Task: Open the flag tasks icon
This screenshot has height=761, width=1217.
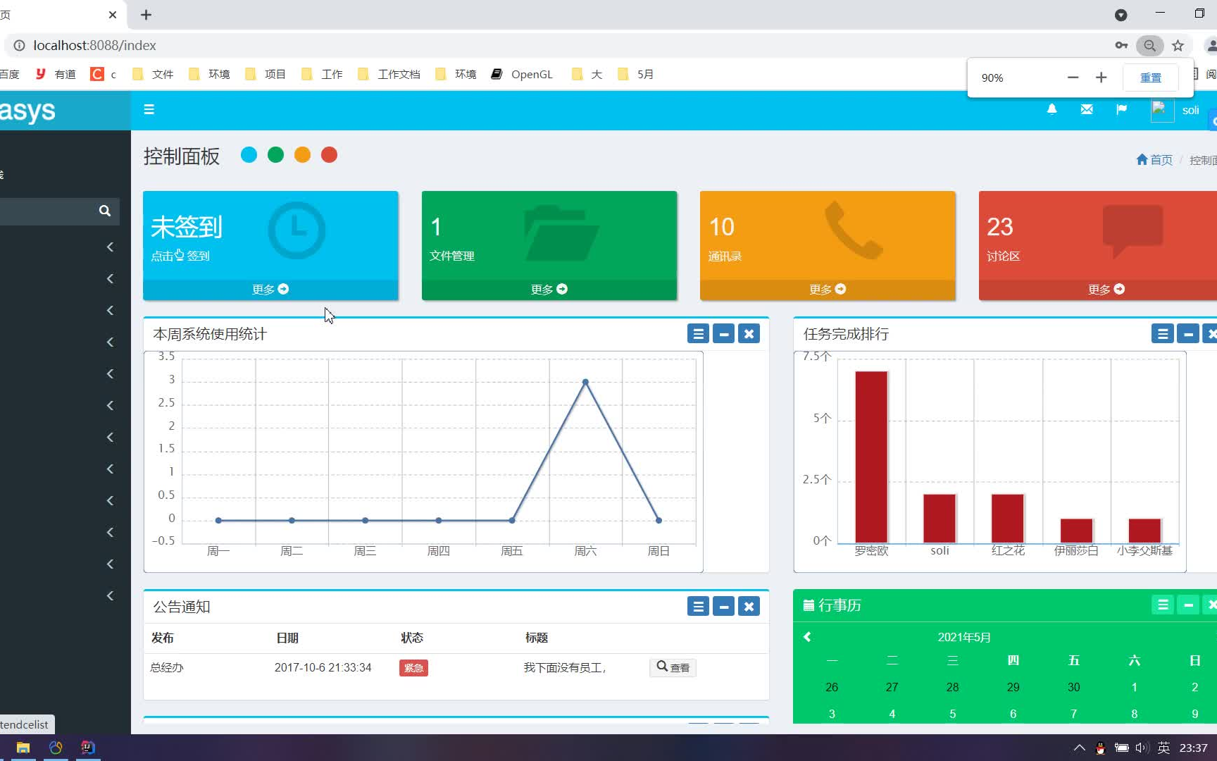Action: 1121,110
